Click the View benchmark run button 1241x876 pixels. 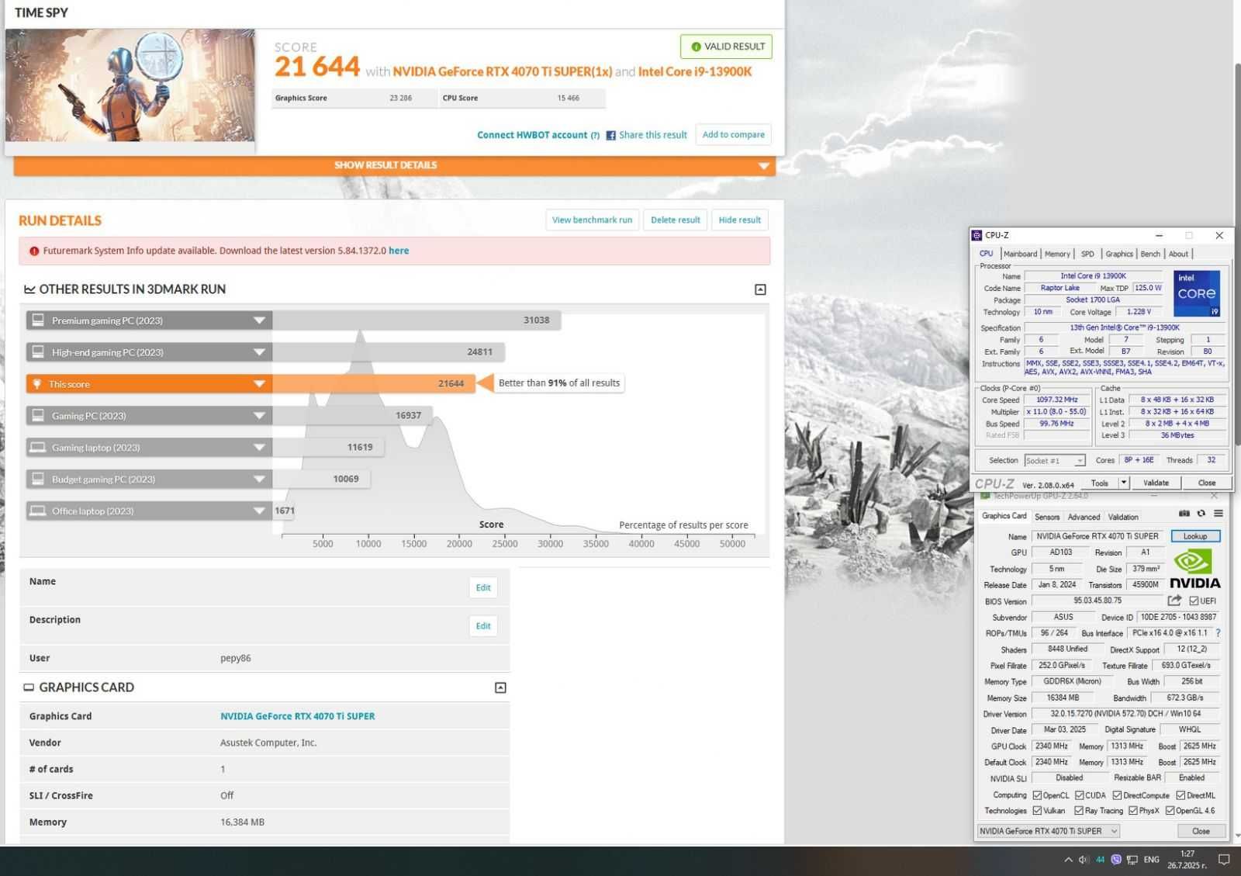592,220
